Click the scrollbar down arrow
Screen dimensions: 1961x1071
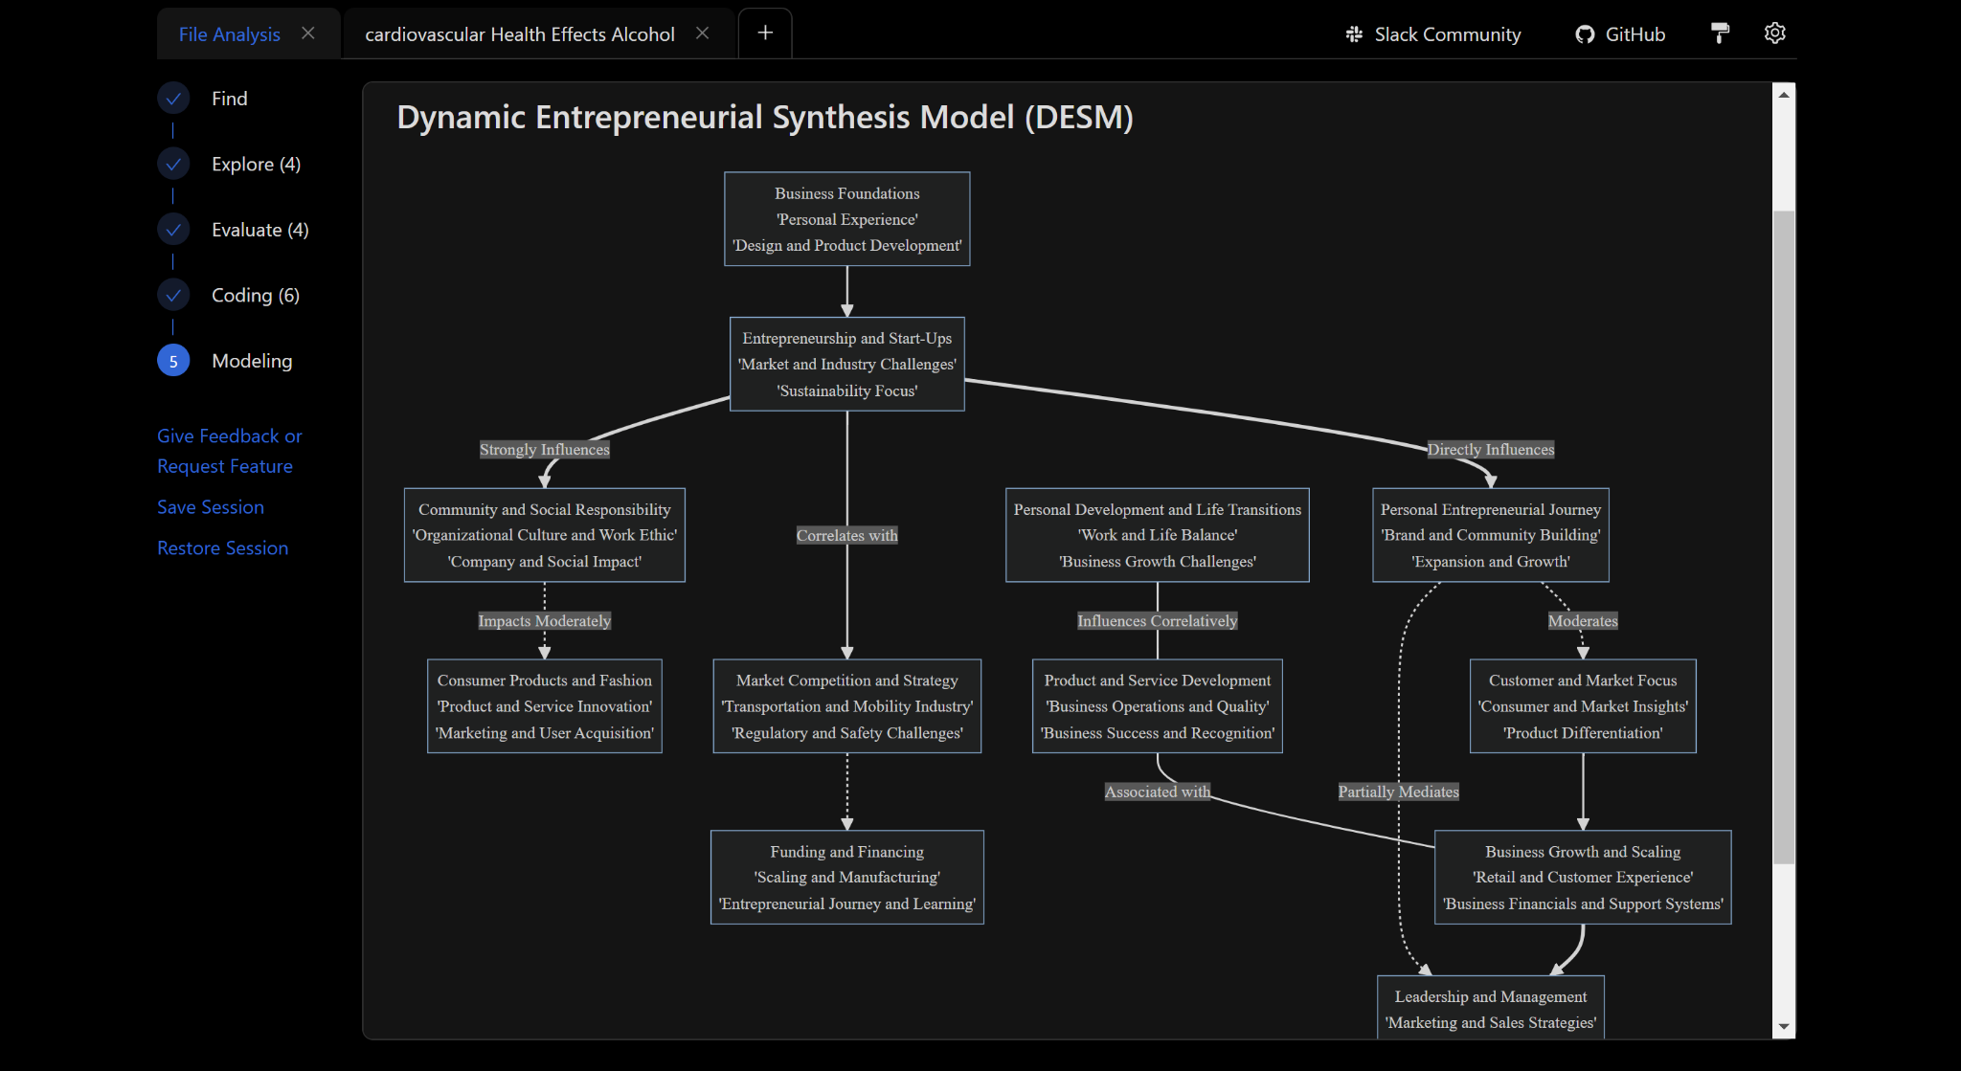coord(1783,1027)
